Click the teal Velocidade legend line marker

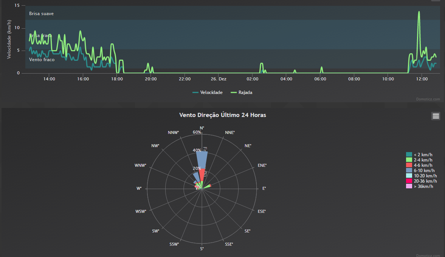[x=195, y=92]
